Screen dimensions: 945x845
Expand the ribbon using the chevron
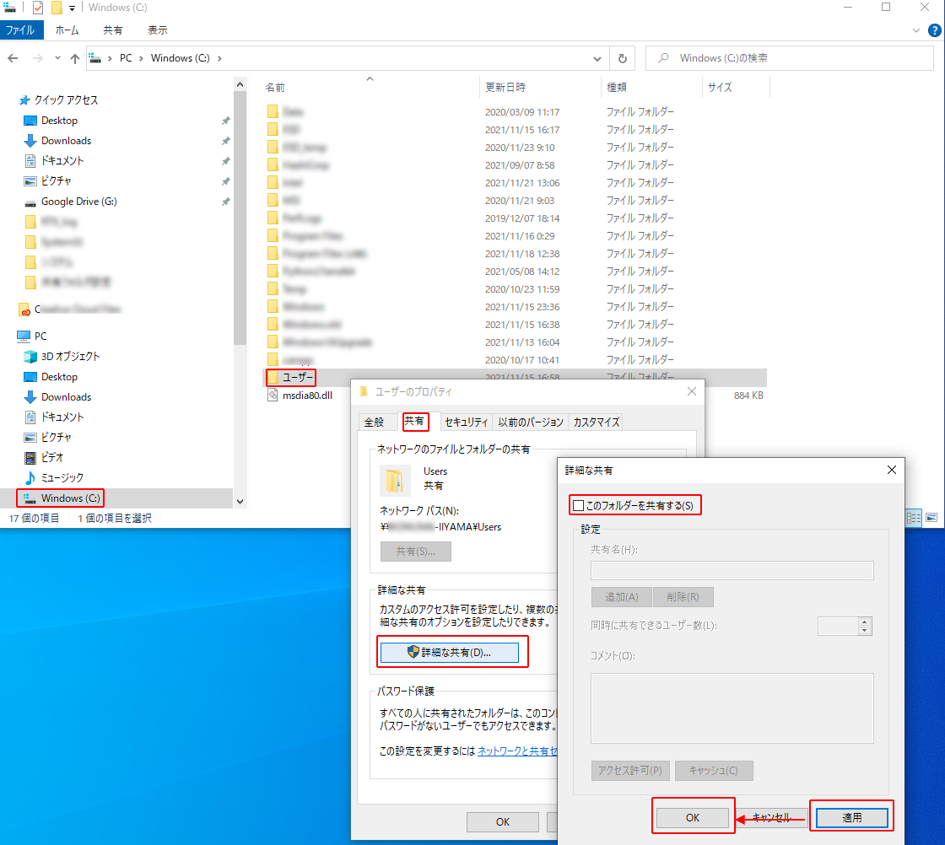[x=917, y=30]
